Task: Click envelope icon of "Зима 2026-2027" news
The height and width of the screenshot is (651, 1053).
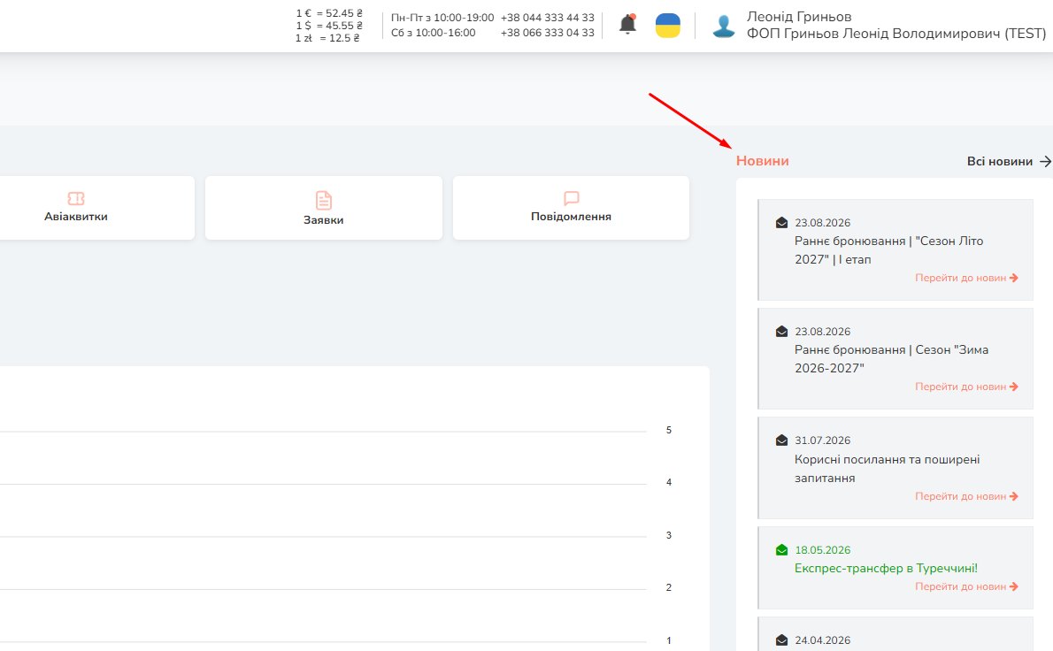Action: (781, 332)
